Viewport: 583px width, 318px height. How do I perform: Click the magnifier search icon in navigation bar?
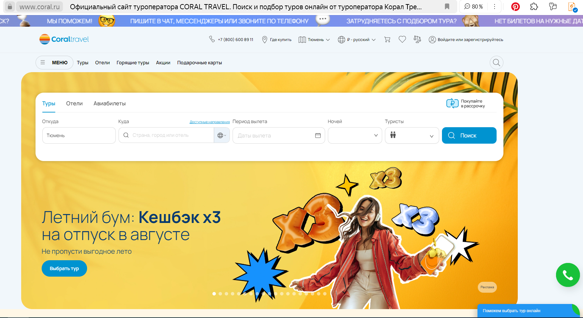click(x=496, y=63)
